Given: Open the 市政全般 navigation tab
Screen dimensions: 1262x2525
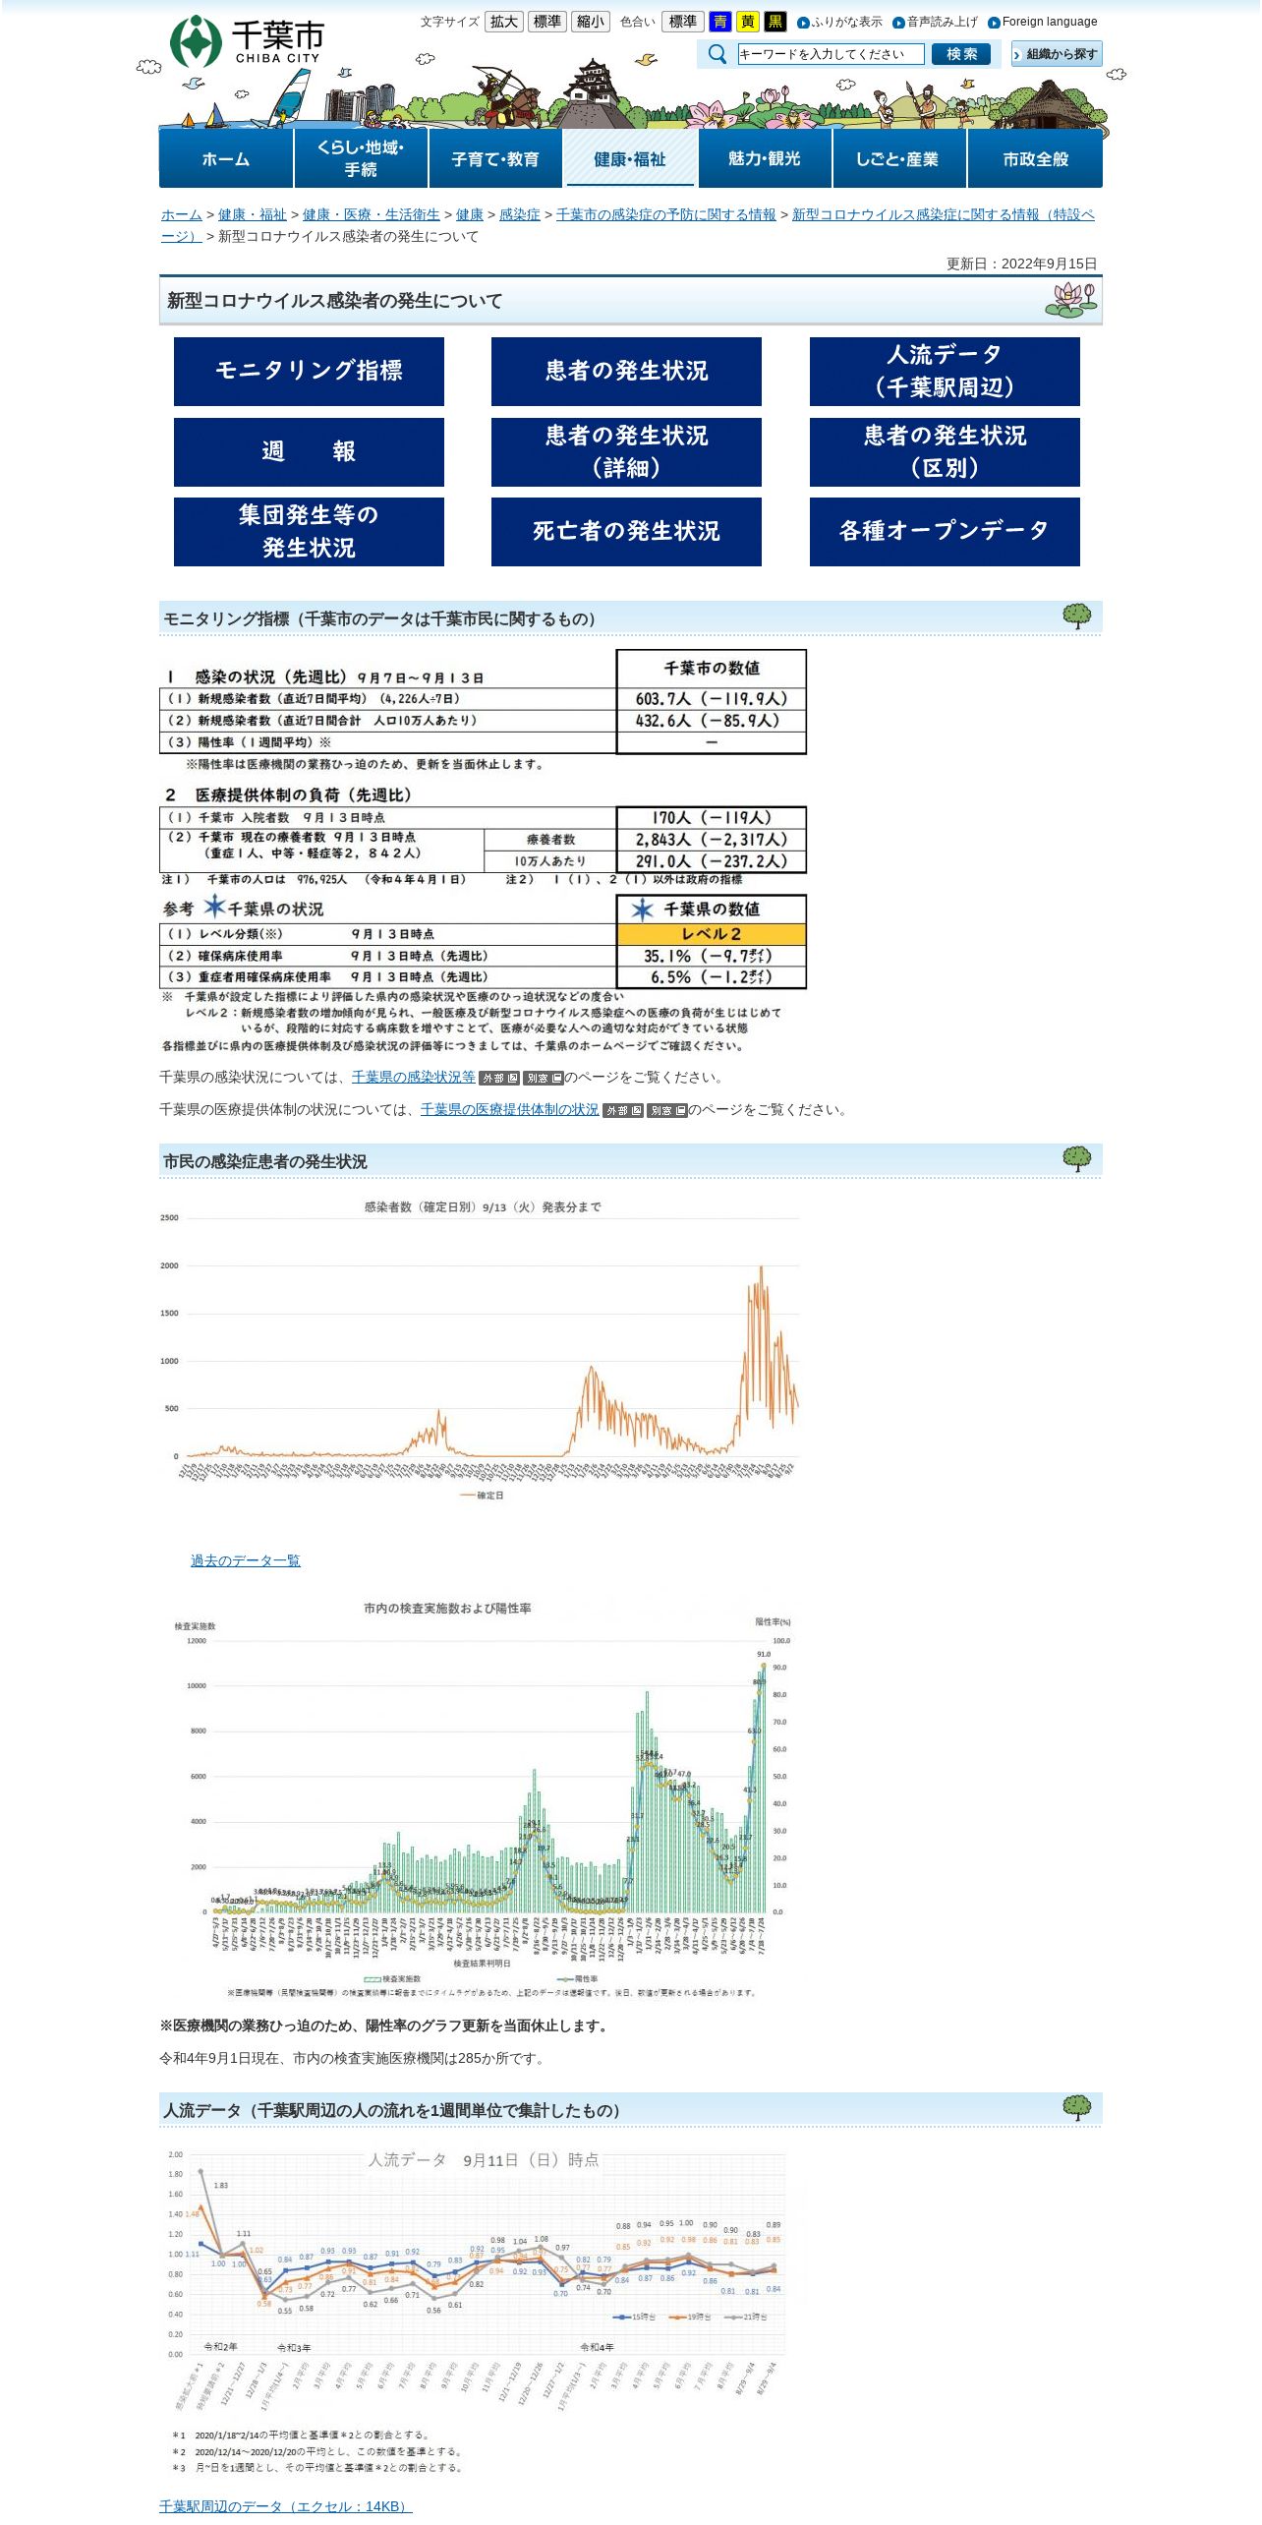Looking at the screenshot, I should pyautogui.click(x=1035, y=158).
